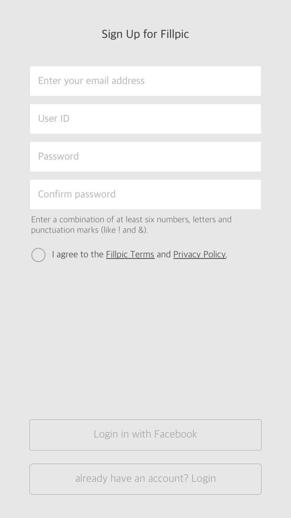The image size is (291, 518).
Task: Click the password confirmation entry box
Action: (145, 194)
